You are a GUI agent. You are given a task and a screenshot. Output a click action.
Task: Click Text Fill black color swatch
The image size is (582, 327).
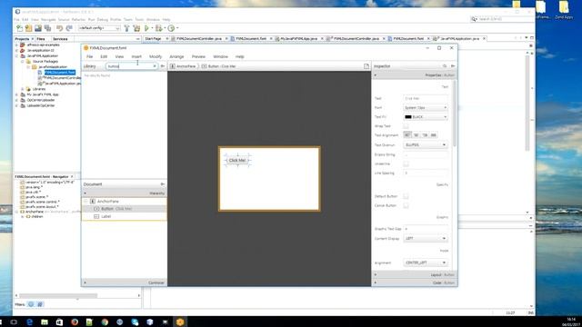point(408,117)
